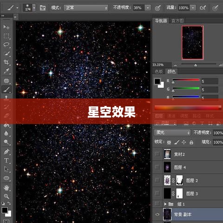Viewport: 223px width, 223px height.
Task: Close the document tab
Action: click(15, 17)
